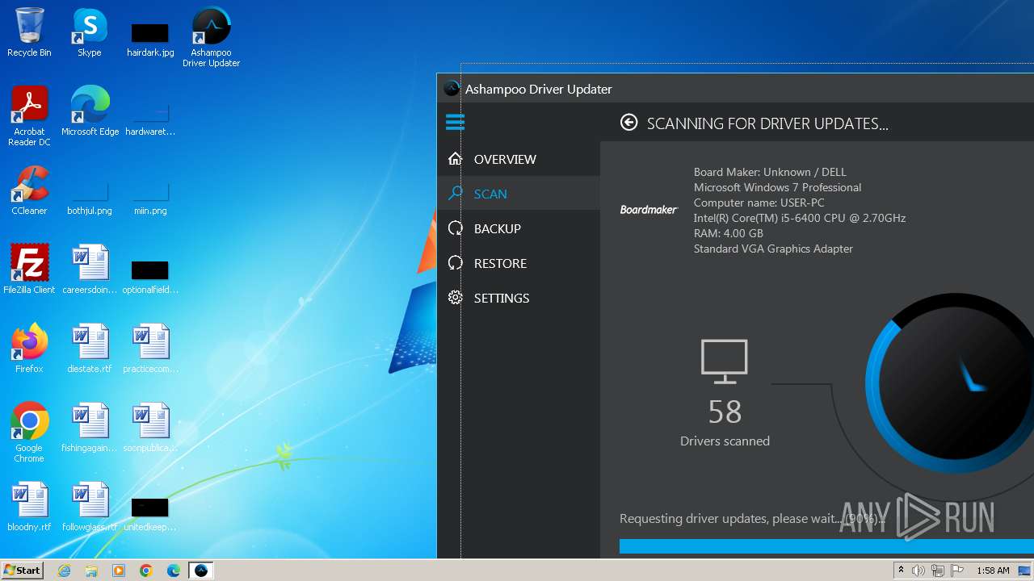1034x581 pixels.
Task: Click the Windows Start button
Action: point(22,571)
